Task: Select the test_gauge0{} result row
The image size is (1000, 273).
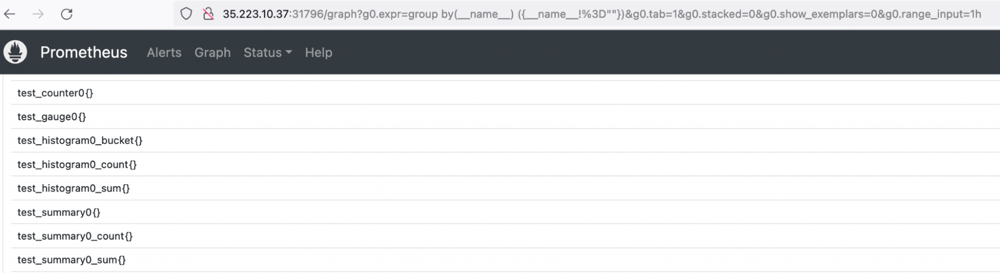Action: coord(52,117)
